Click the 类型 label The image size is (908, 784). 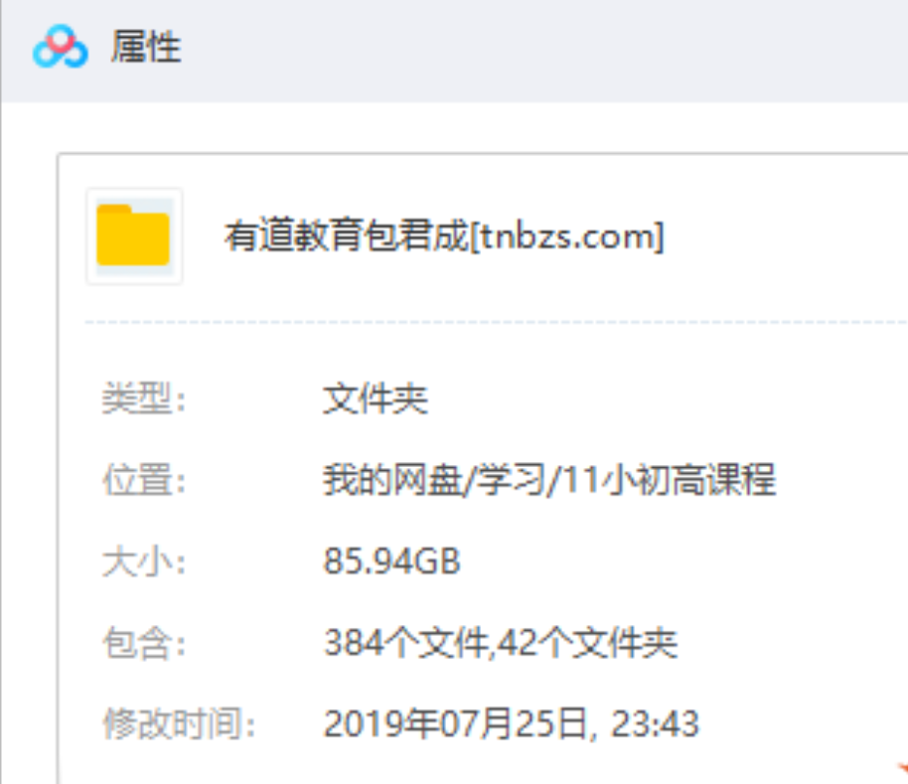tap(144, 398)
